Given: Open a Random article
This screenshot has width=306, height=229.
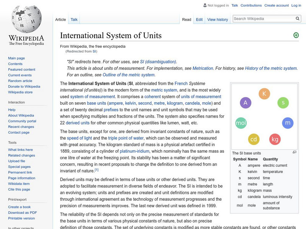Looking at the screenshot, I should coord(20,81).
